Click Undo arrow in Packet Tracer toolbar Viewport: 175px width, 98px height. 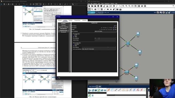(117, 6)
